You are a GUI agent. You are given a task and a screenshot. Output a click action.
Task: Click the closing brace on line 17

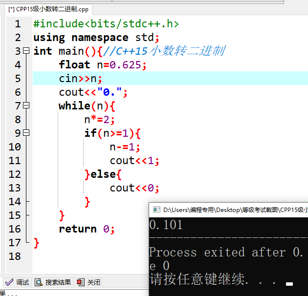pos(36,243)
